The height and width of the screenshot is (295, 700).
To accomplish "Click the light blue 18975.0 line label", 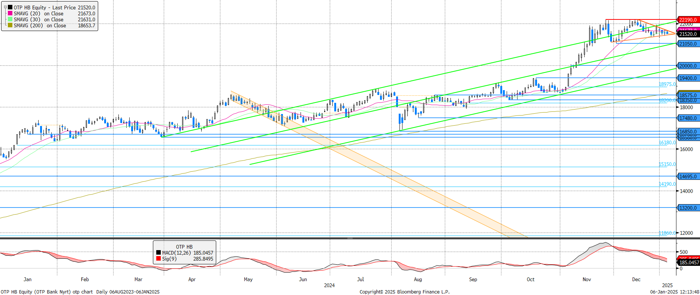I will (667, 84).
